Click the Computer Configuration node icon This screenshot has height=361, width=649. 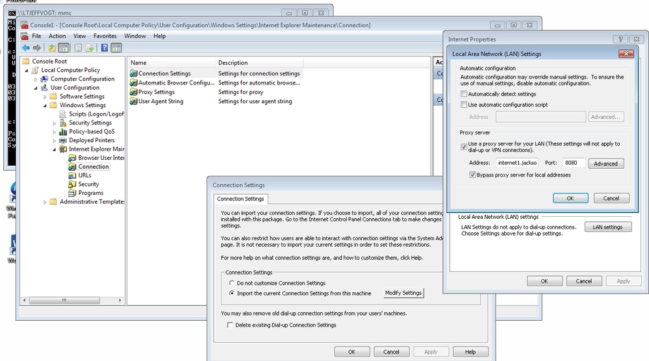(44, 79)
